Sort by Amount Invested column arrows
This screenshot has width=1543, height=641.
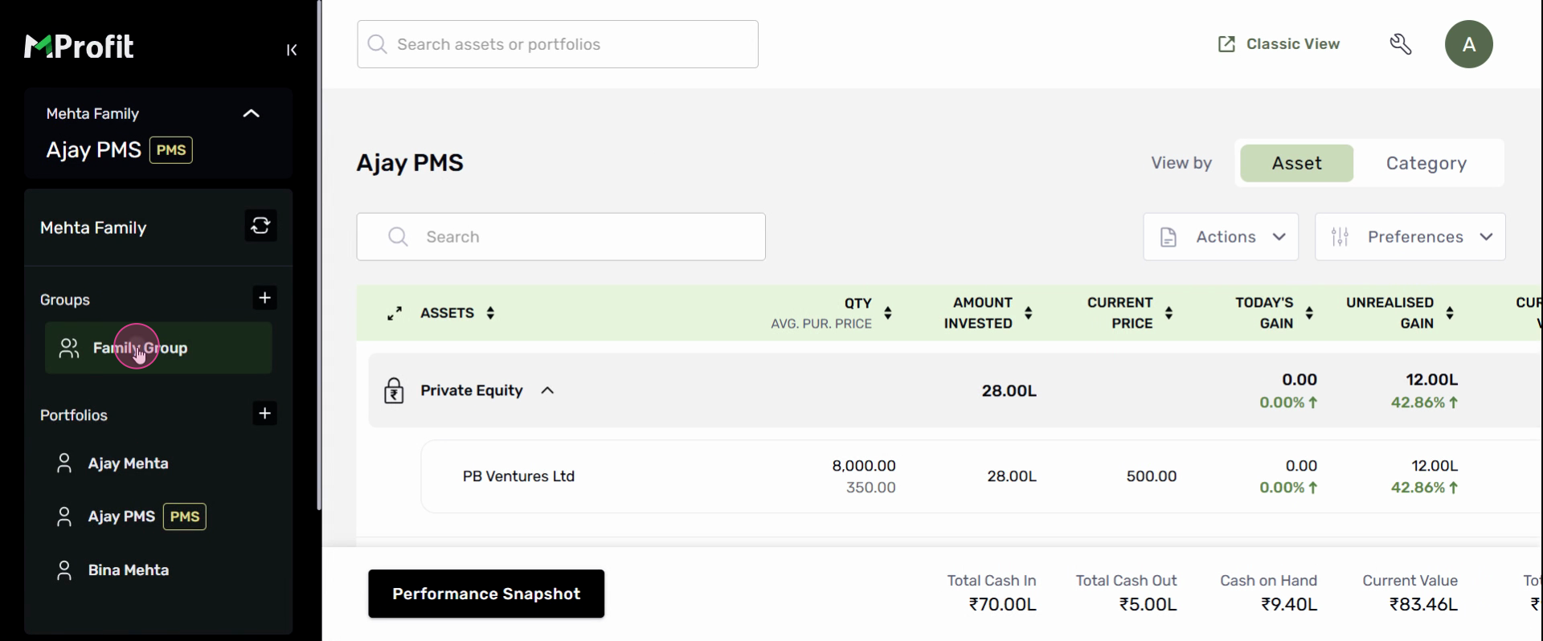click(x=1029, y=313)
